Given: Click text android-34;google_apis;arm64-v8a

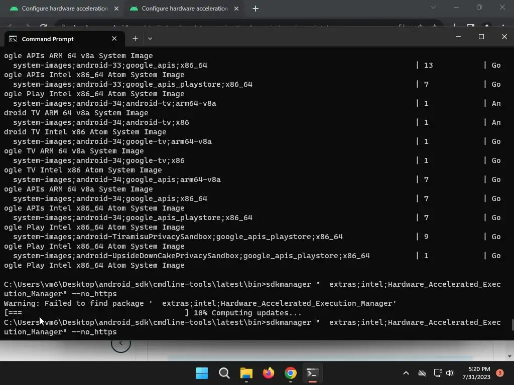Looking at the screenshot, I should click(x=149, y=180).
